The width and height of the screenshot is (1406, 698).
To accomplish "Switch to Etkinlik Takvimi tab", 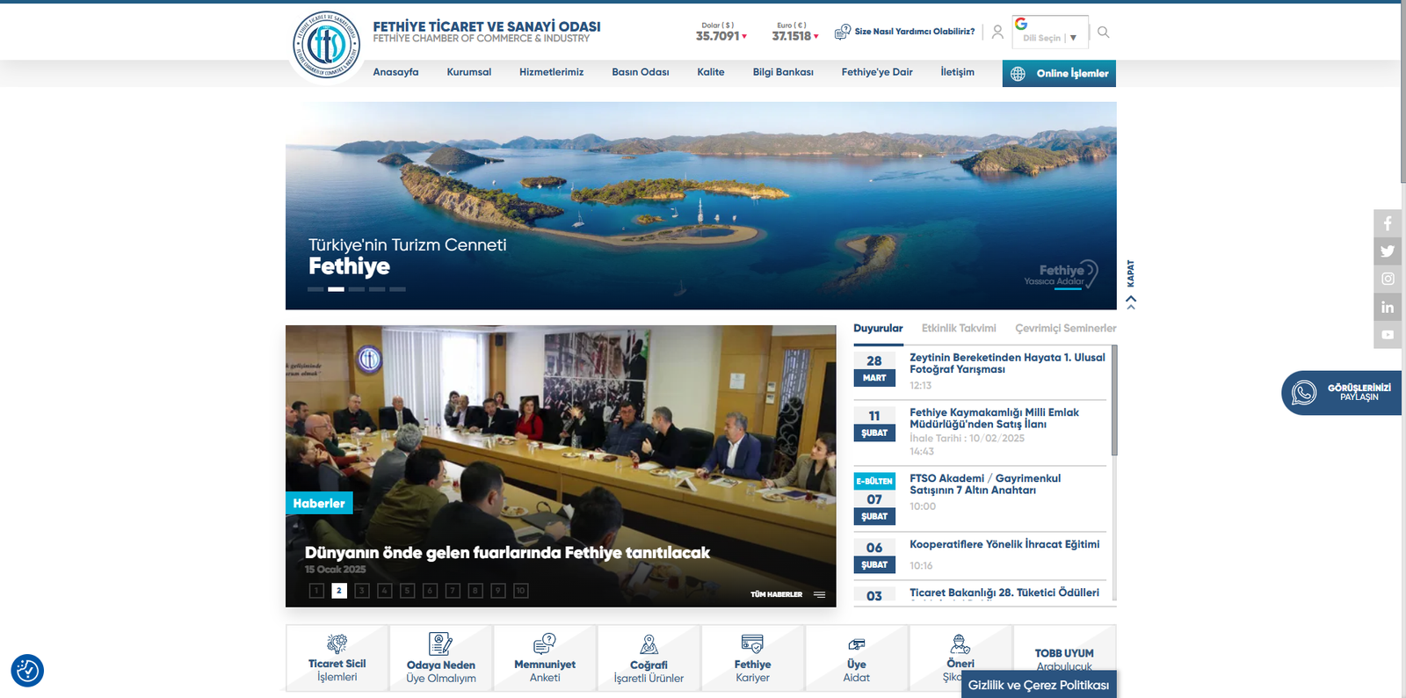I will 959,328.
